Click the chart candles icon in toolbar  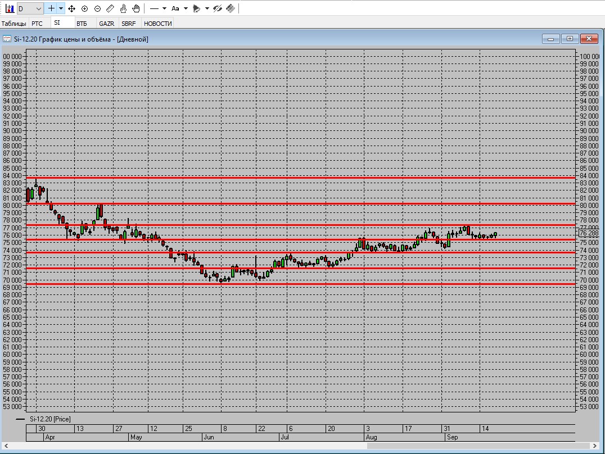[10, 8]
